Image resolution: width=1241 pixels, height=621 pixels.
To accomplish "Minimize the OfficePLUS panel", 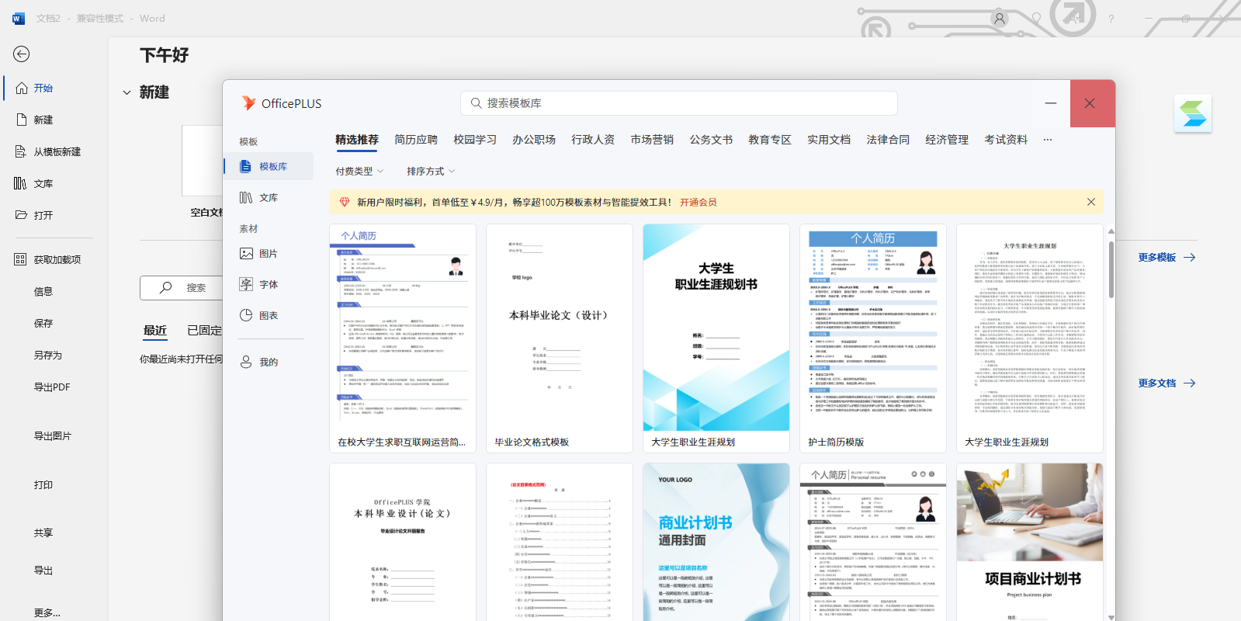I will (1051, 103).
